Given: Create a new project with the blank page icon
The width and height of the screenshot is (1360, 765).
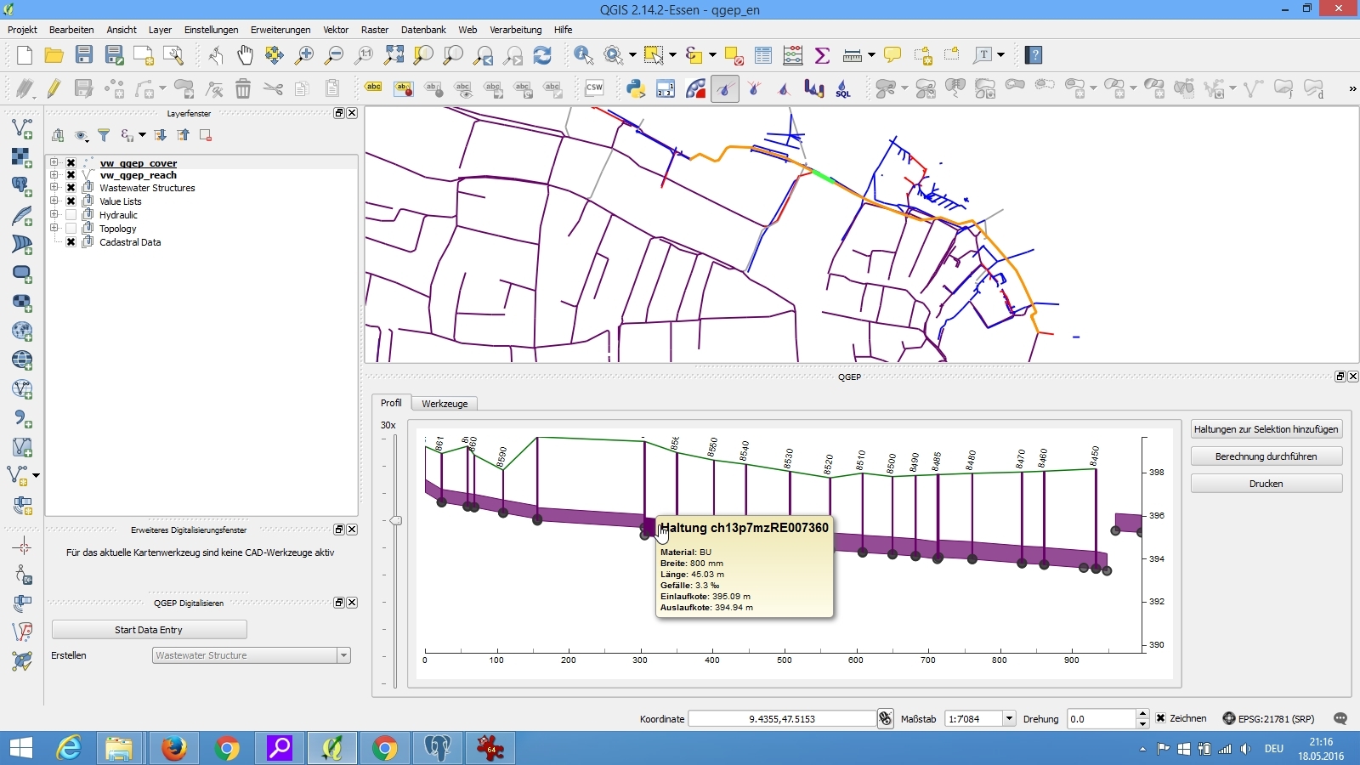Looking at the screenshot, I should [25, 55].
